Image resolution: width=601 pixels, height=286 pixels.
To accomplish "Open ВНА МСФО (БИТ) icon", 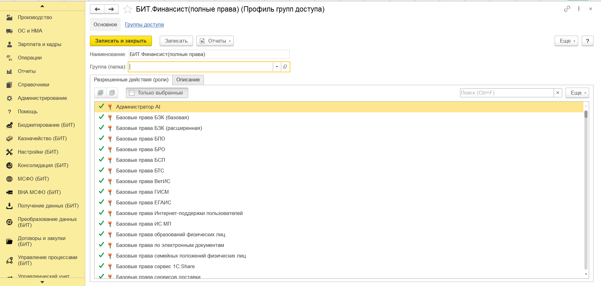I will (9, 192).
